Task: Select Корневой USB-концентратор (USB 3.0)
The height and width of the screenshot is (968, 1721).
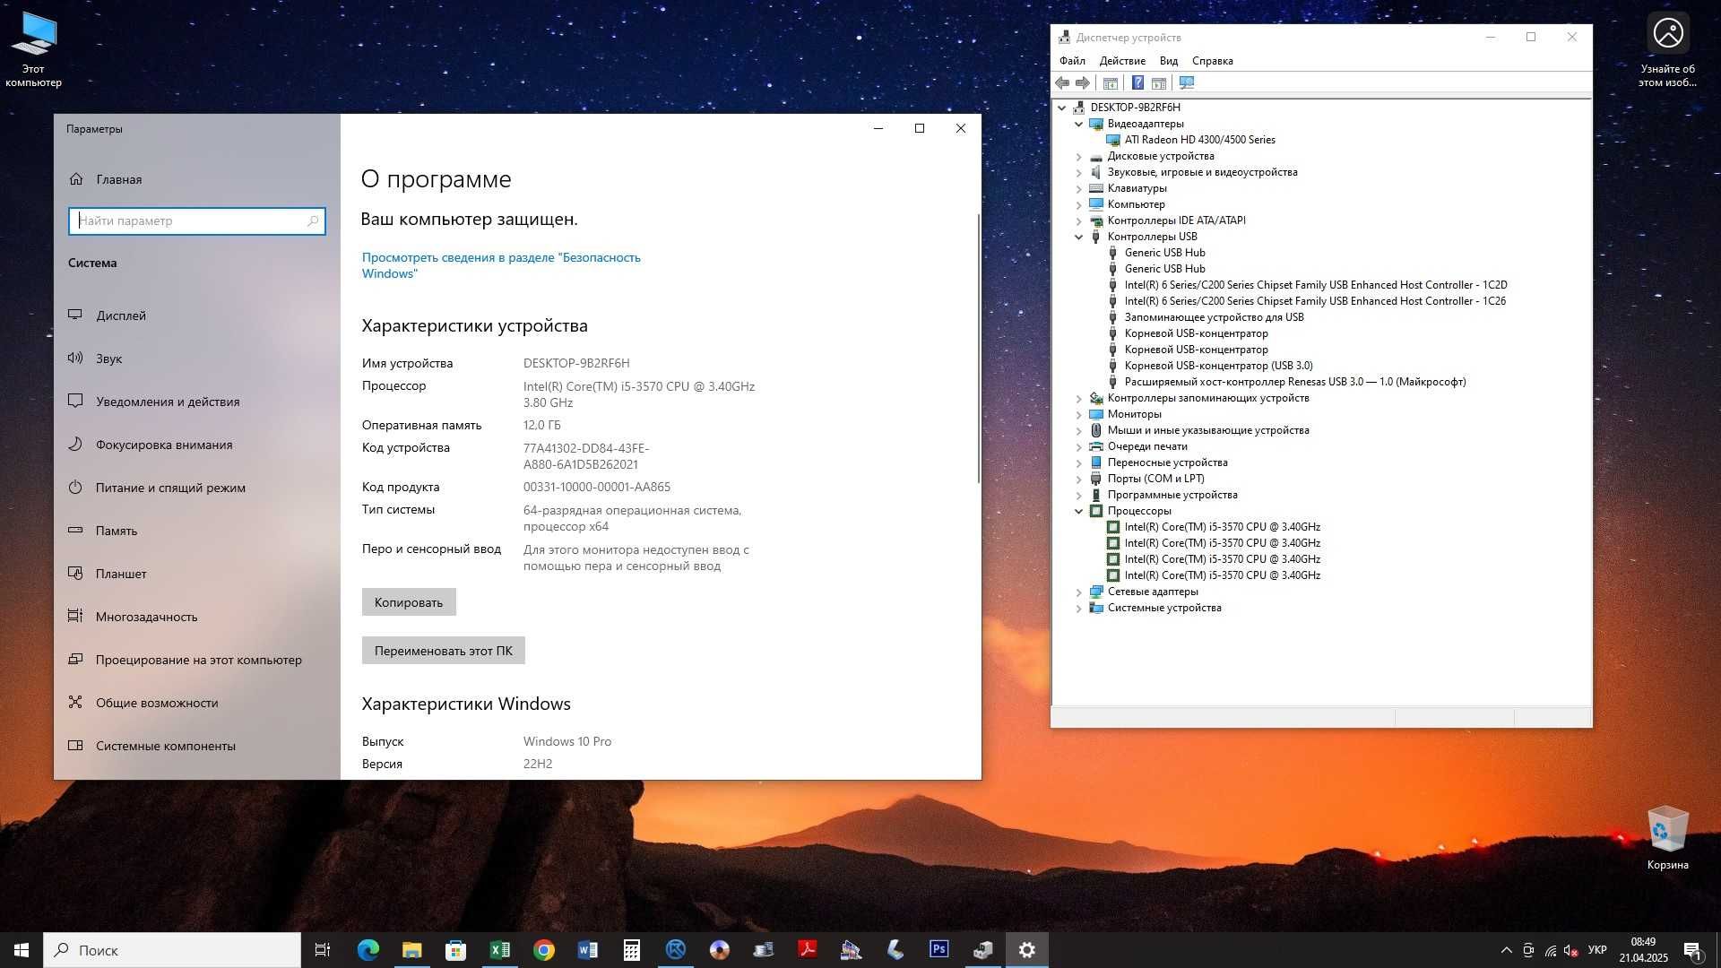Action: [x=1218, y=366]
